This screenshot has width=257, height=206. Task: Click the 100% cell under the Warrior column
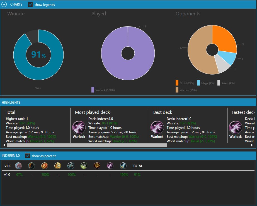pyautogui.click(x=124, y=175)
